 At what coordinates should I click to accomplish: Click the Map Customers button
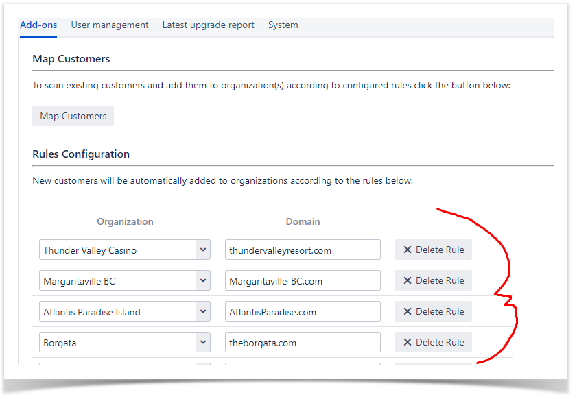click(73, 116)
